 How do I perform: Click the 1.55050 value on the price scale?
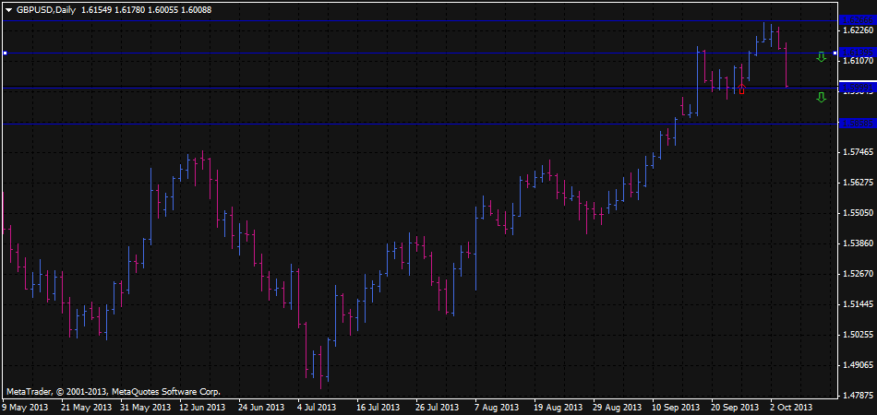click(x=858, y=213)
